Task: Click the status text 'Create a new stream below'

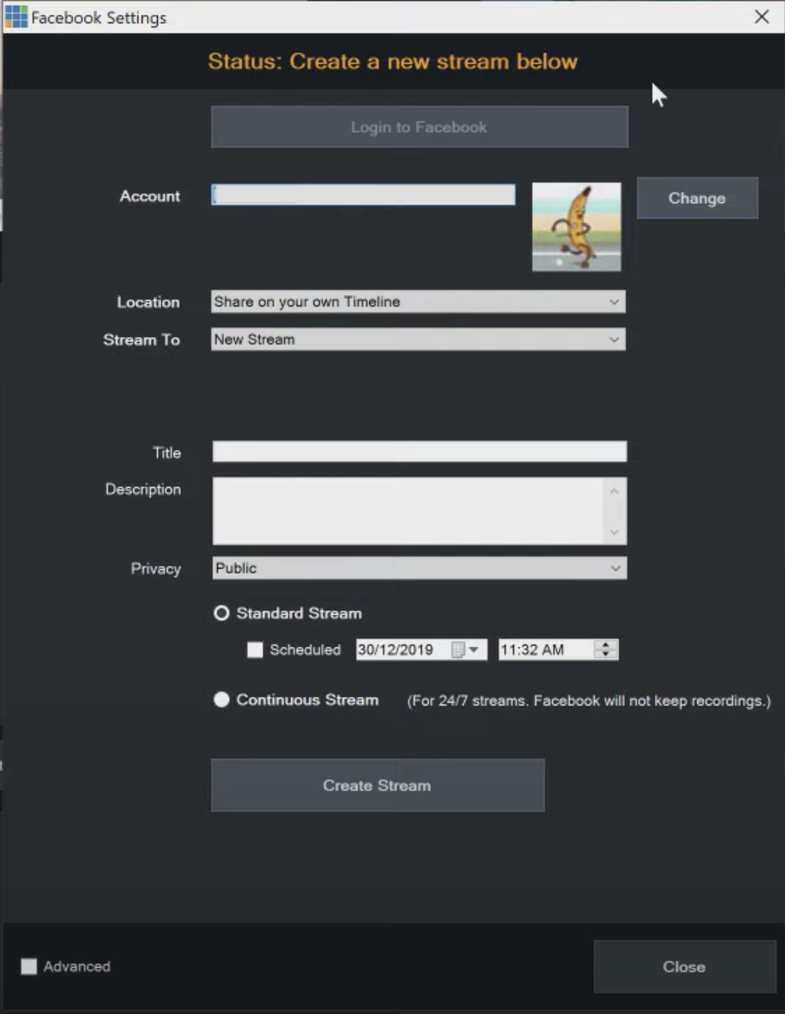Action: pyautogui.click(x=433, y=61)
